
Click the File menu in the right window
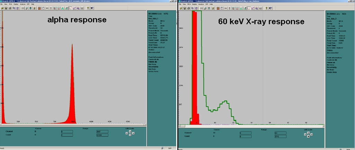180,4
